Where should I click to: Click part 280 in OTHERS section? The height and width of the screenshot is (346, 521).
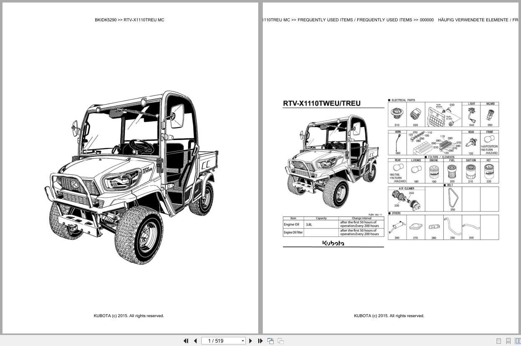(434, 227)
